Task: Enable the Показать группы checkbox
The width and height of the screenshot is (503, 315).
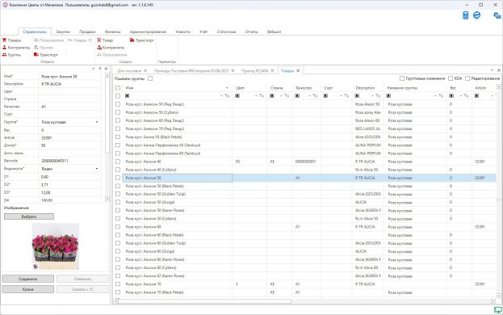Action: pyautogui.click(x=150, y=78)
